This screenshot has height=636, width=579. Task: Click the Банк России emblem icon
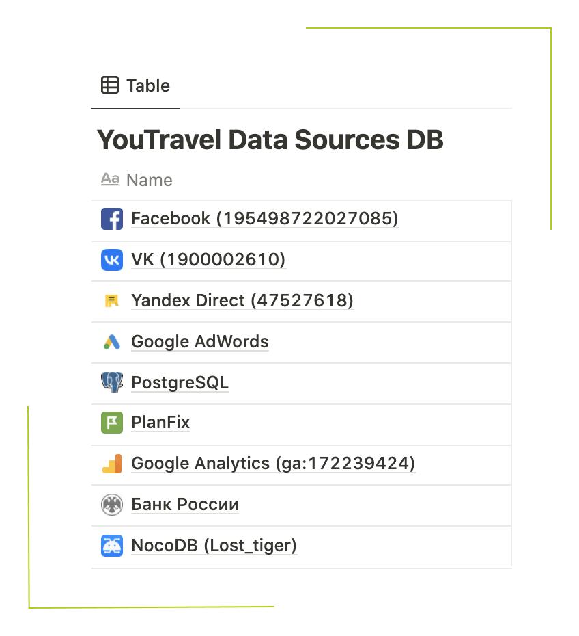112,505
